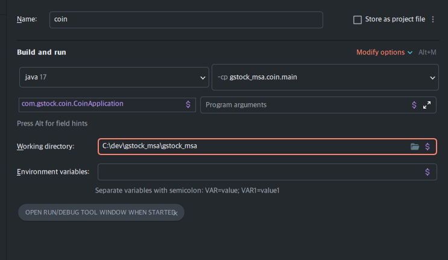Insert macro in Program arguments field
The width and height of the screenshot is (448, 260).
tap(414, 105)
